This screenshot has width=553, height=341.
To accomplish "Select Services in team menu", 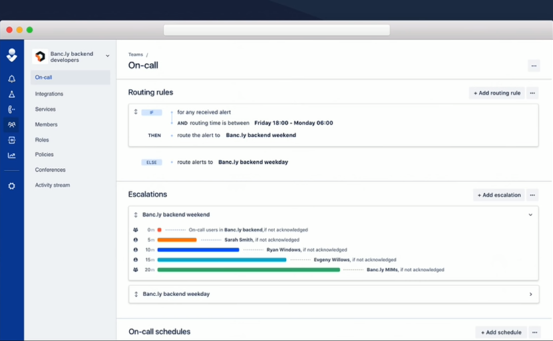I will click(45, 109).
